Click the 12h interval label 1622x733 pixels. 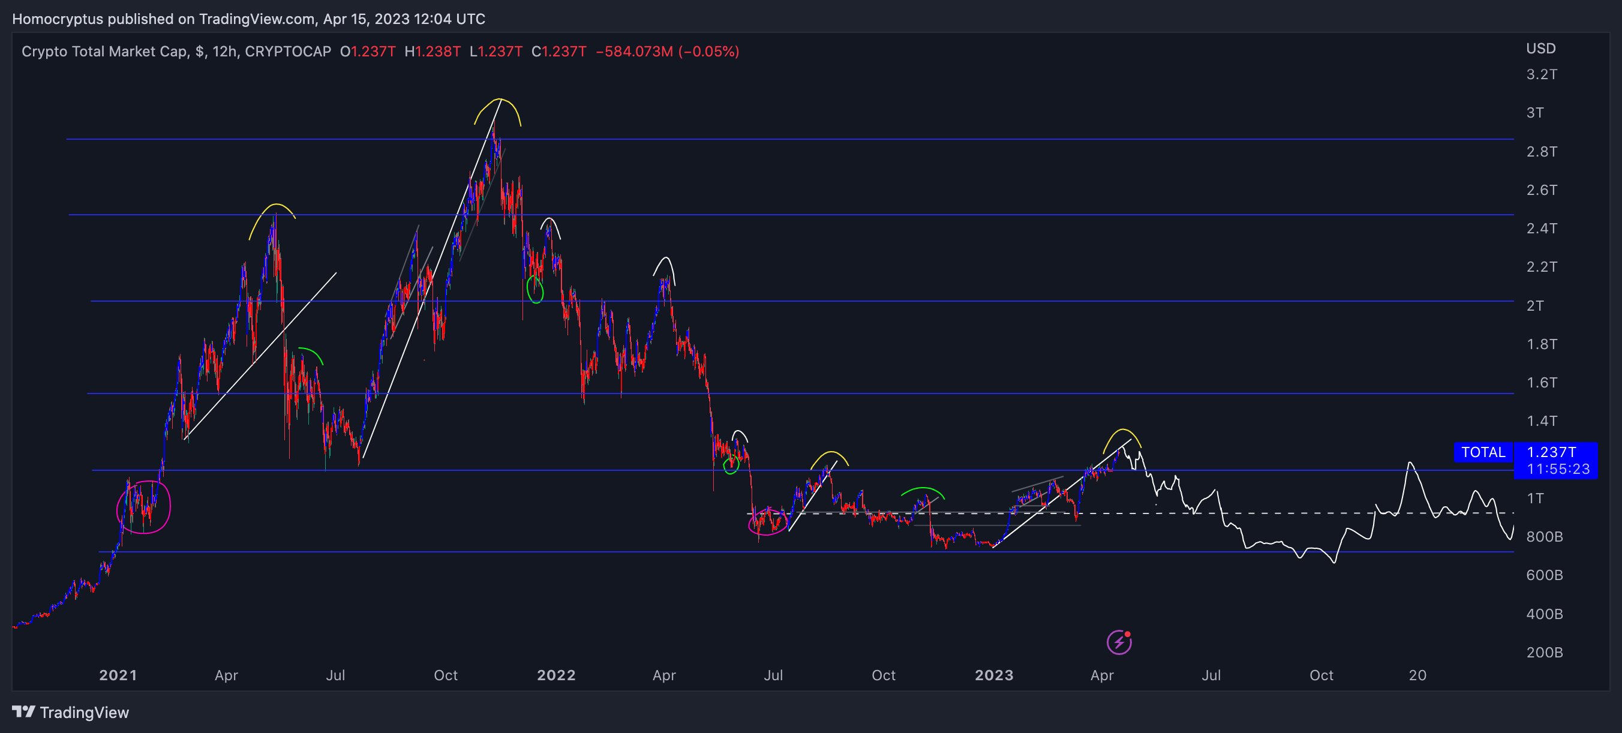tap(224, 52)
